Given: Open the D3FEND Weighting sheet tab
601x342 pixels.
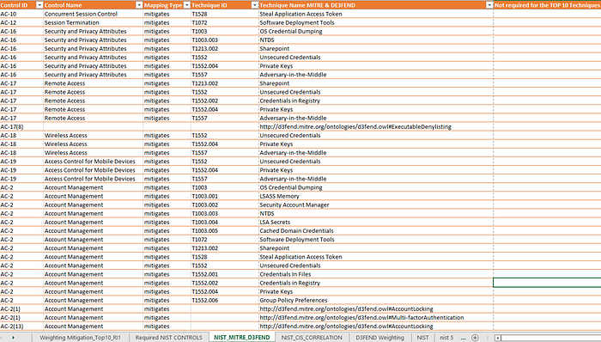Looking at the screenshot, I should click(x=379, y=338).
